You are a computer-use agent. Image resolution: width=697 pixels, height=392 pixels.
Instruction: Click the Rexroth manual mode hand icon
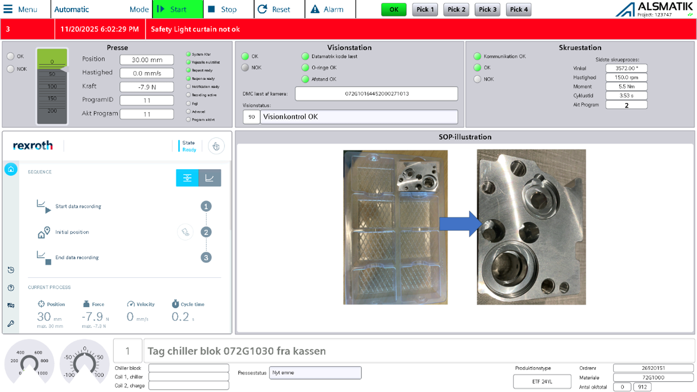[x=216, y=146]
